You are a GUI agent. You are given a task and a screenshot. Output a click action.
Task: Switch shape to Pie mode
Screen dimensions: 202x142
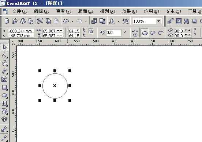click(x=153, y=33)
